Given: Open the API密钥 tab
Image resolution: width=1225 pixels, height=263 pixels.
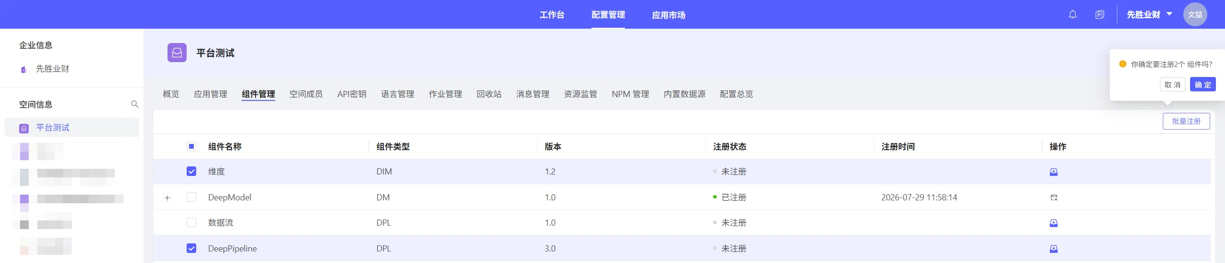Looking at the screenshot, I should (352, 94).
